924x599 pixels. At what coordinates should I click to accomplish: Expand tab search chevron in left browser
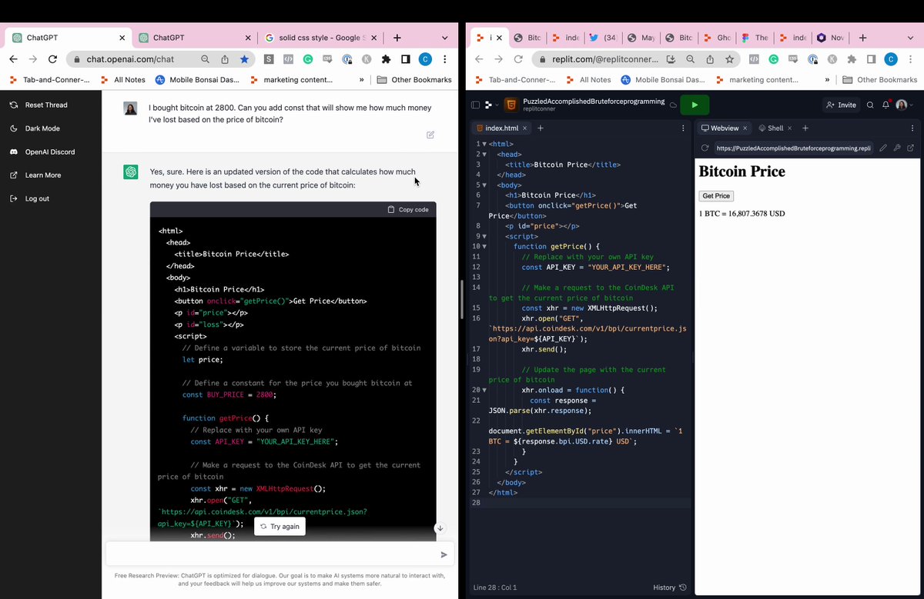[x=445, y=38]
